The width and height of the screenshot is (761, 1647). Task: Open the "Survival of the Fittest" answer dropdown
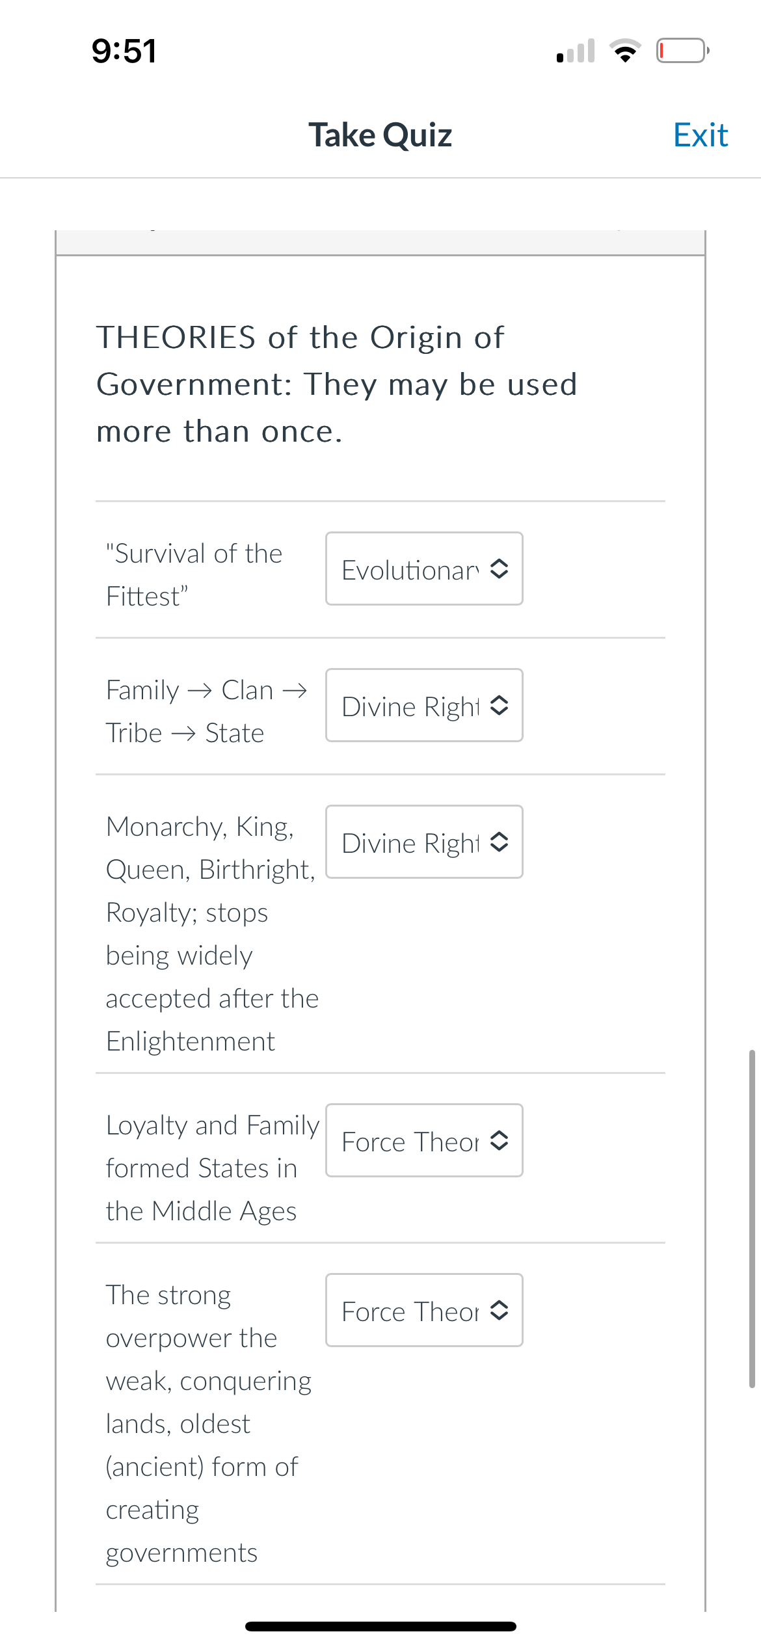(x=424, y=569)
